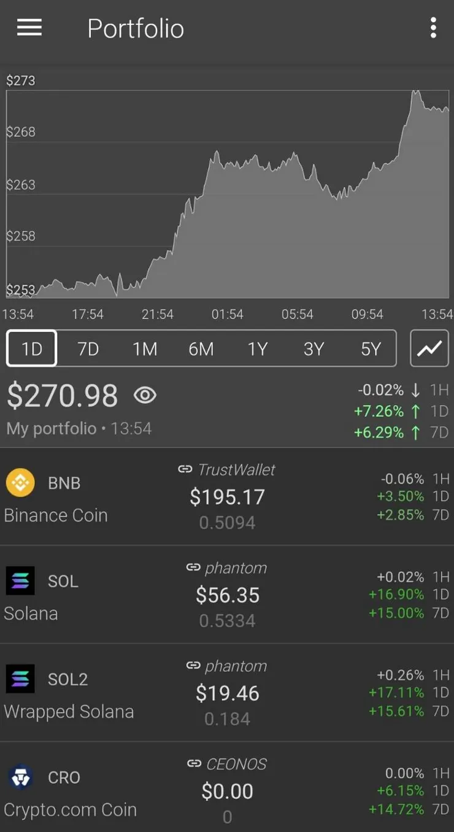Open the three-dot overflow menu
The height and width of the screenshot is (832, 454).
pyautogui.click(x=433, y=28)
